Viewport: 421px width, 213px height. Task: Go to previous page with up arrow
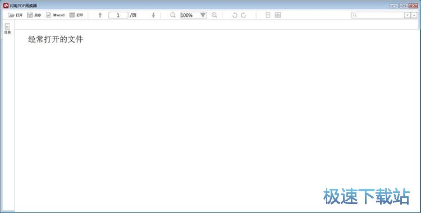(x=100, y=15)
